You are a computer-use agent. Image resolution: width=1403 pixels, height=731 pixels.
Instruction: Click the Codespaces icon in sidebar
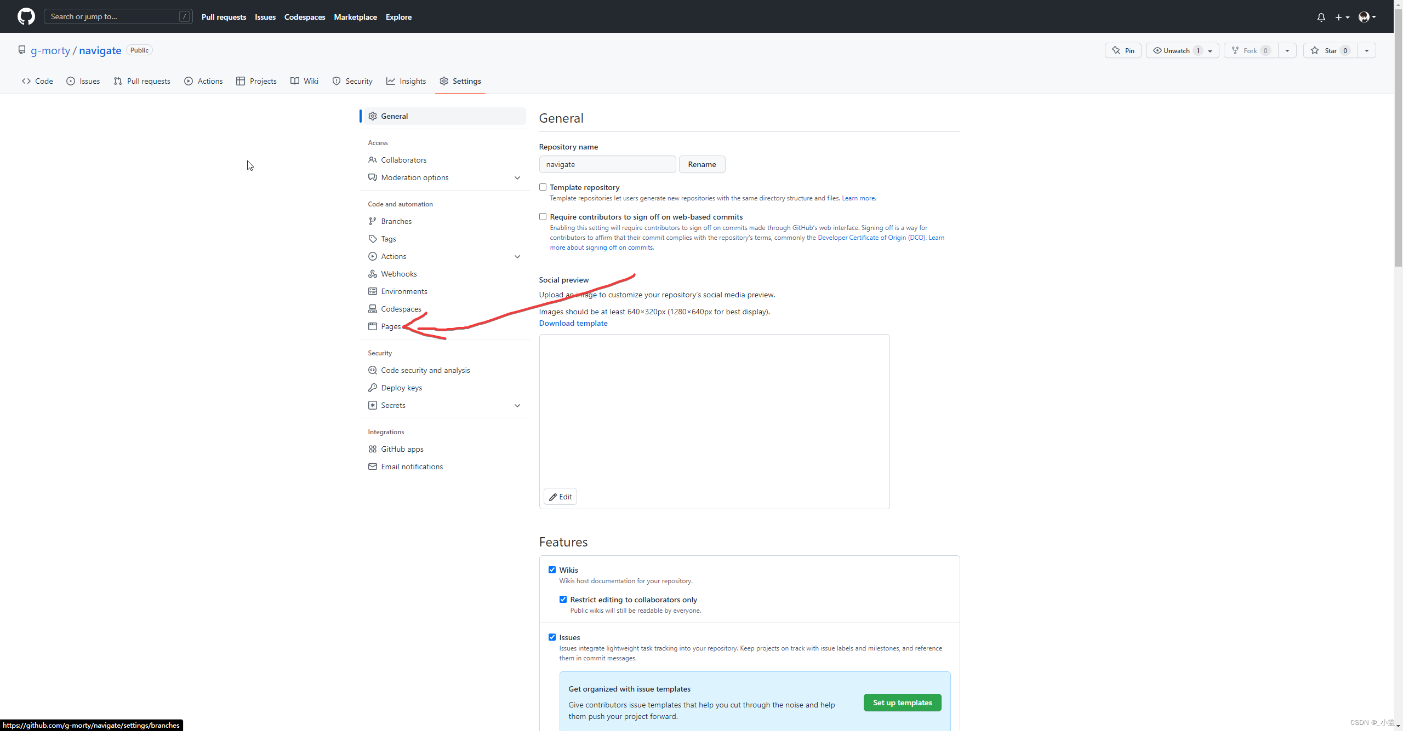[x=372, y=308]
